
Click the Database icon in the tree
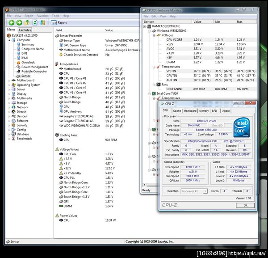[x=13, y=134]
